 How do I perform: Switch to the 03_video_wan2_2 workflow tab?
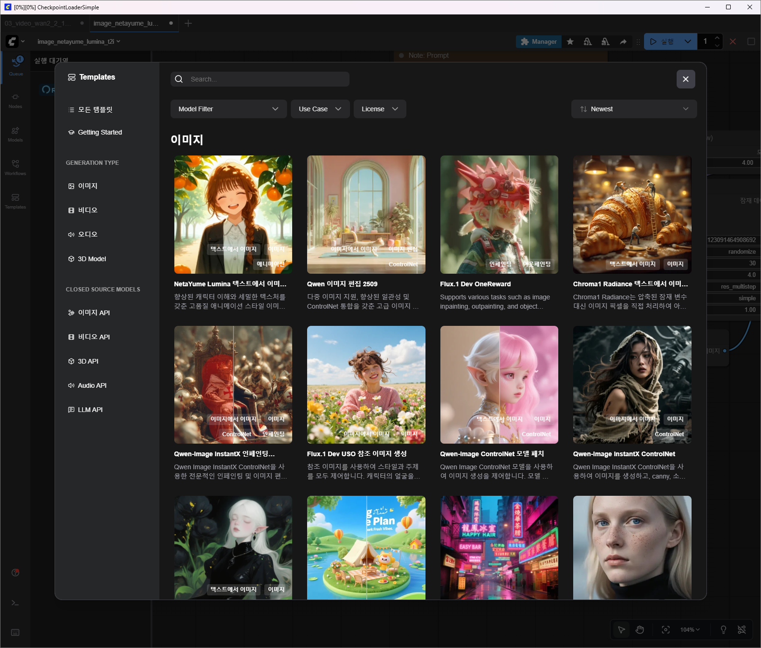[38, 23]
